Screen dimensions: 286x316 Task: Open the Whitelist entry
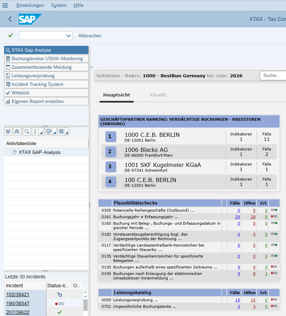[47, 93]
